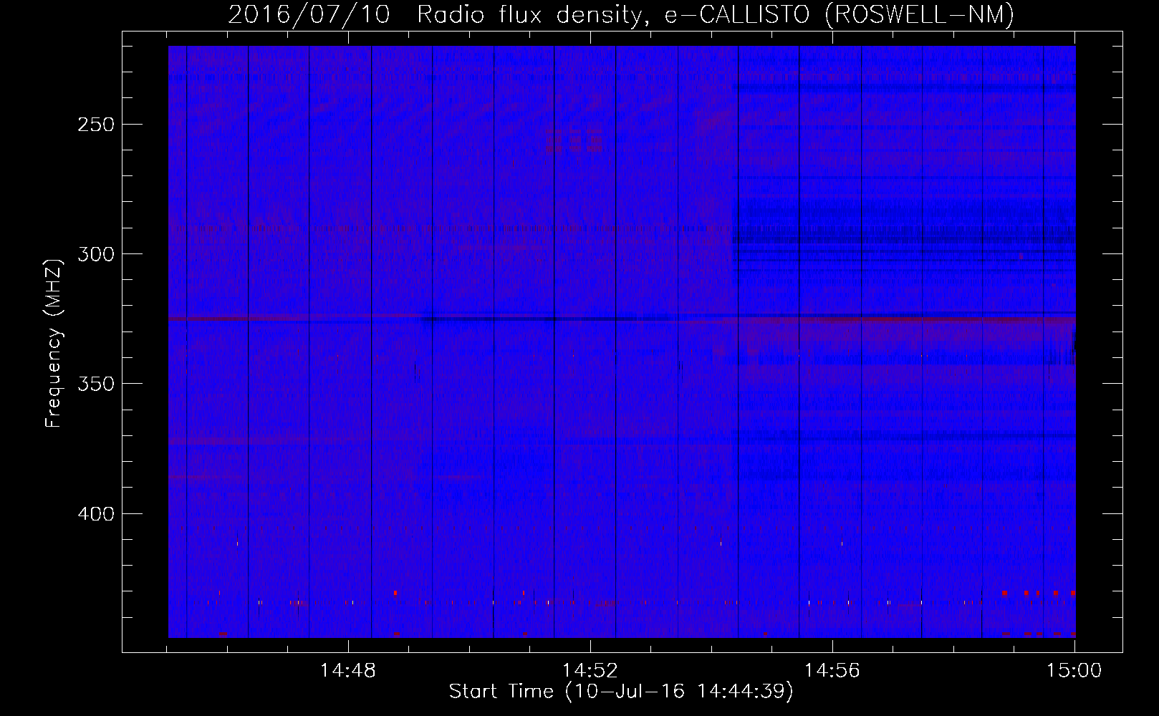Click the 14:48 time tick label
The image size is (1159, 716).
pyautogui.click(x=348, y=671)
